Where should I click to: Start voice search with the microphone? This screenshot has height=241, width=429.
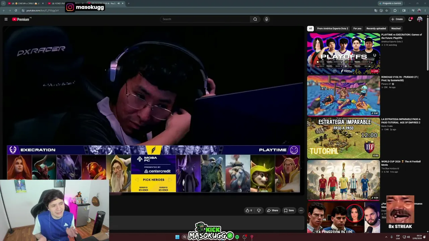click(266, 19)
